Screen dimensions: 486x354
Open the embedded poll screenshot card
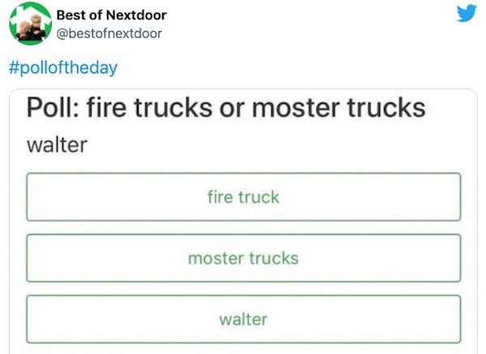(x=244, y=221)
